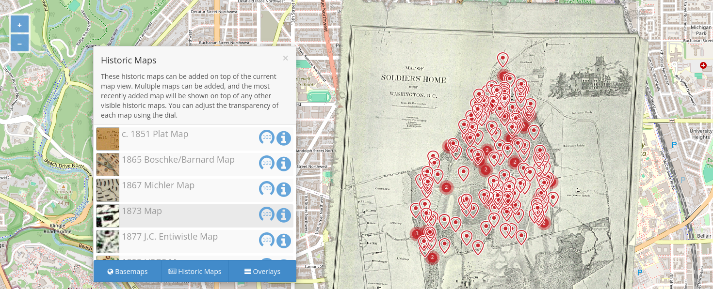Viewport: 713px width, 289px height.
Task: Open info for the 1867 Michler Map
Action: click(283, 189)
